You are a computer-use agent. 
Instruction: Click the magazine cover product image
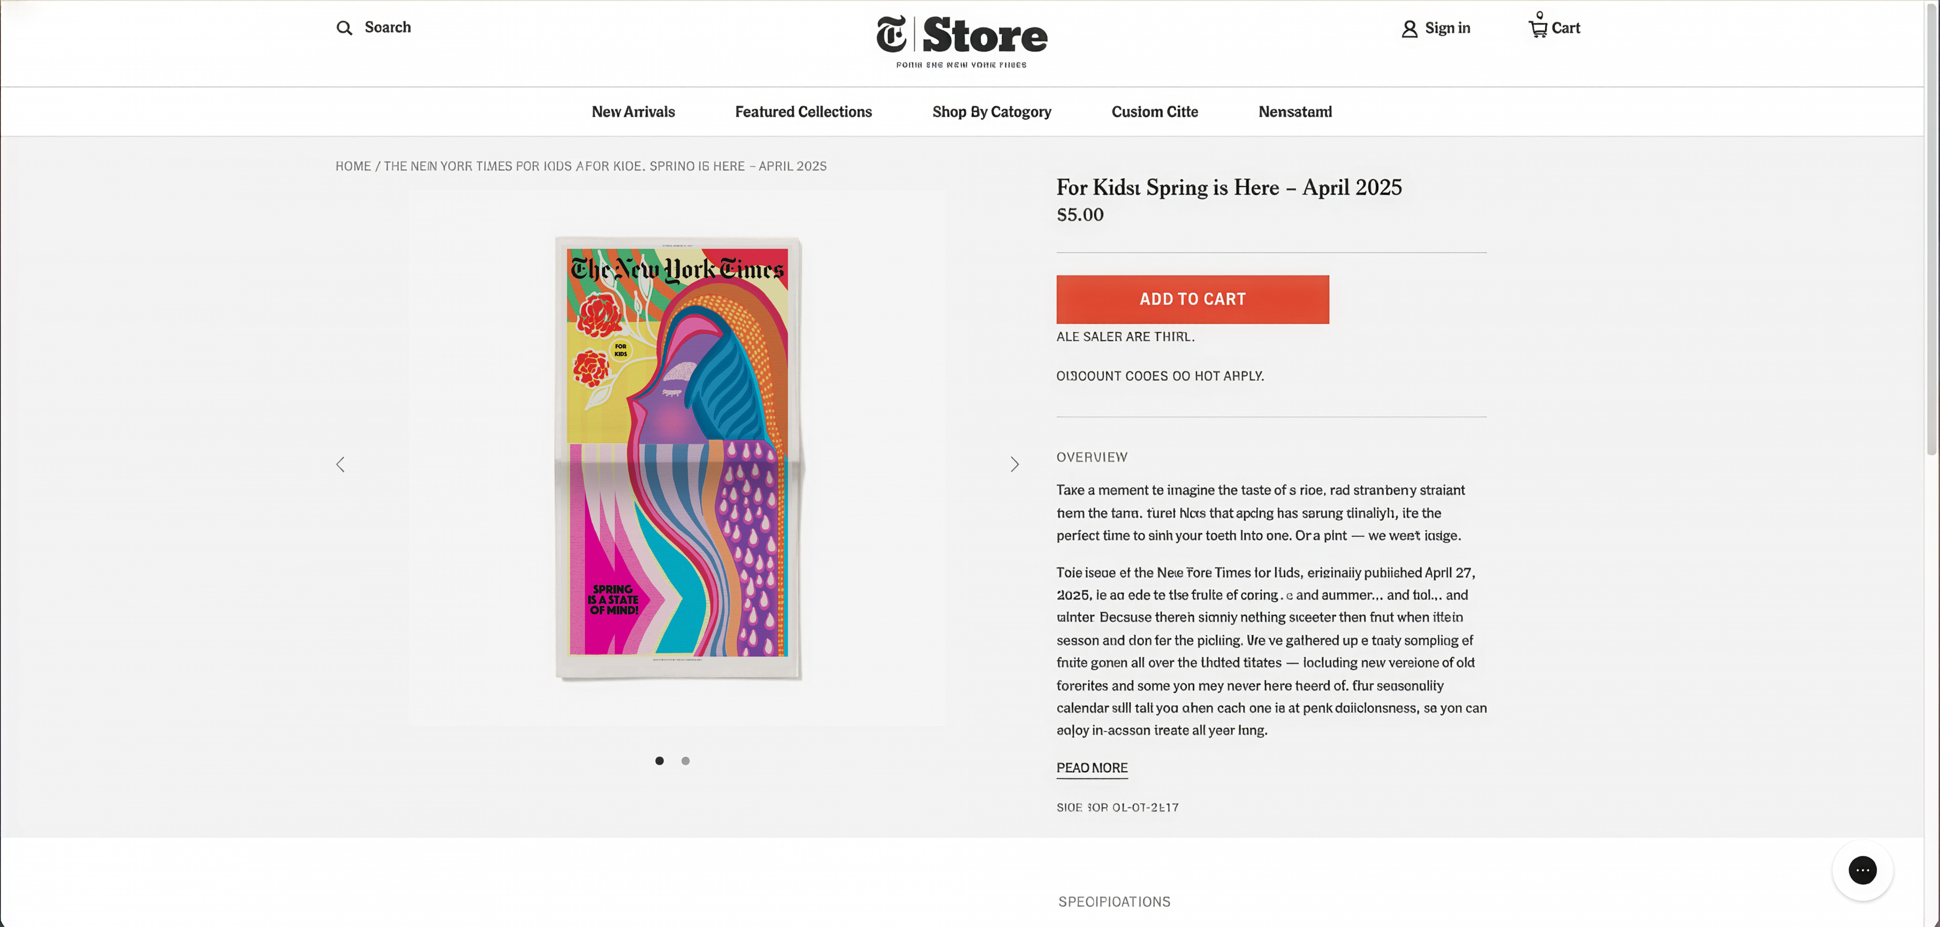point(678,457)
